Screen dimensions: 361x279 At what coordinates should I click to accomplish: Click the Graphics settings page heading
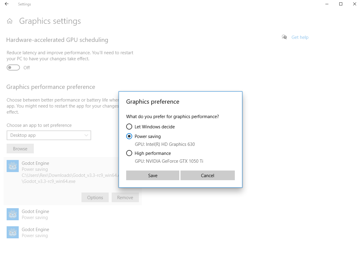pyautogui.click(x=50, y=21)
